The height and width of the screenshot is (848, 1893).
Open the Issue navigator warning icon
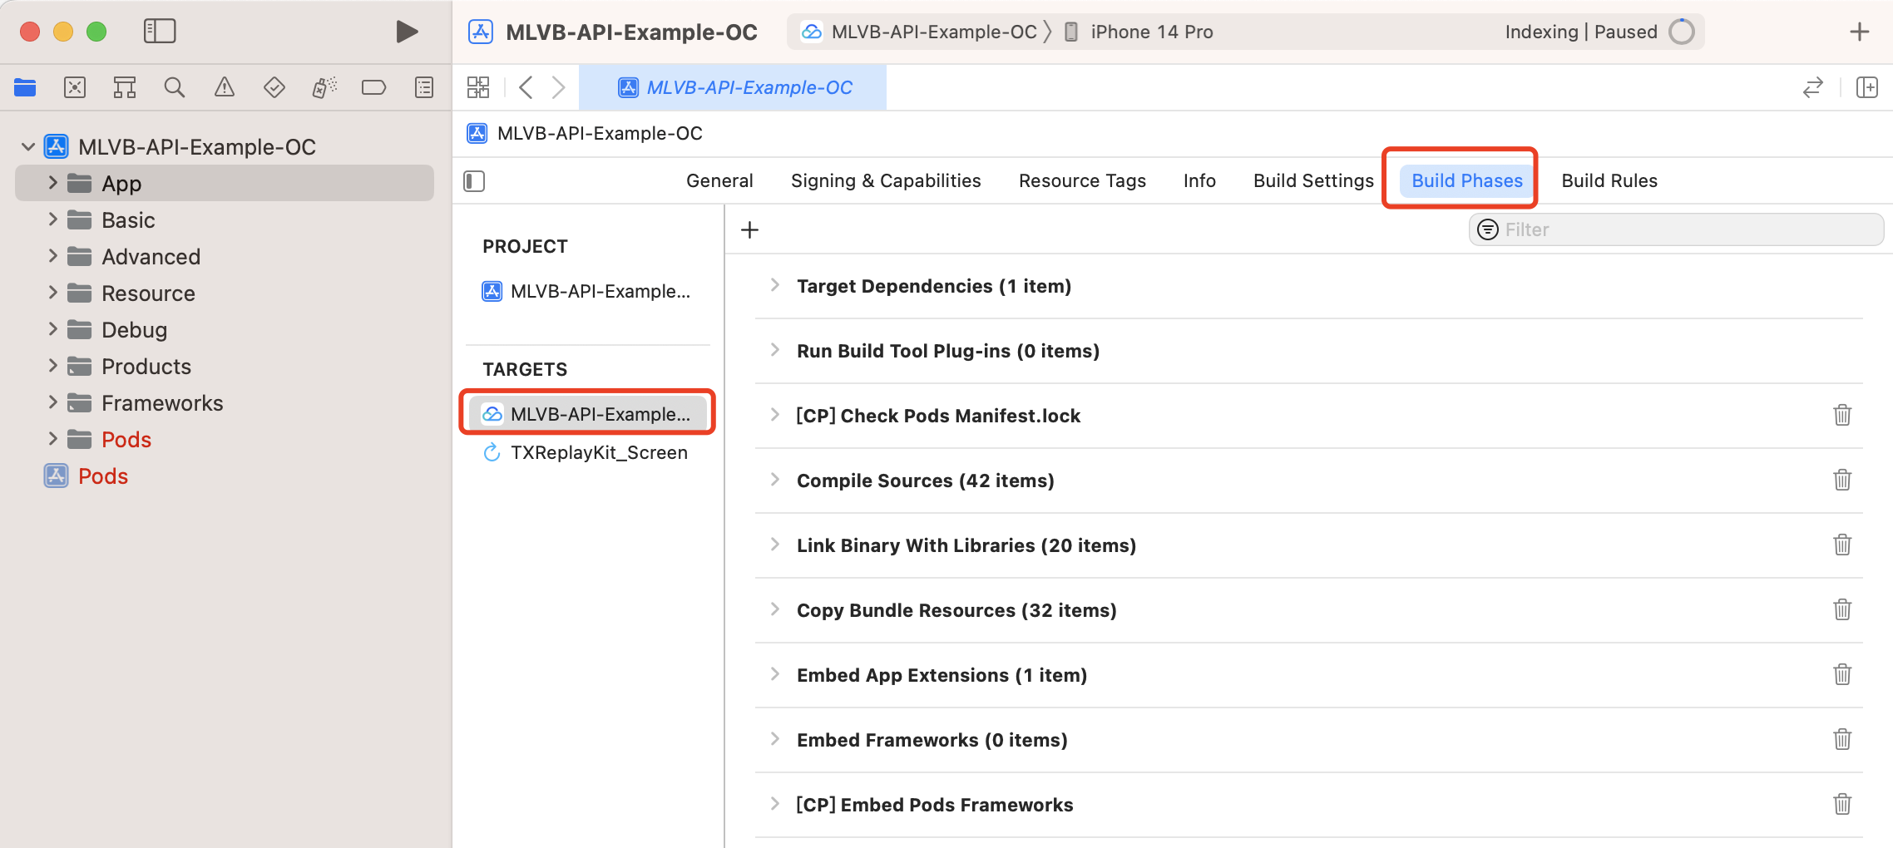pyautogui.click(x=225, y=87)
